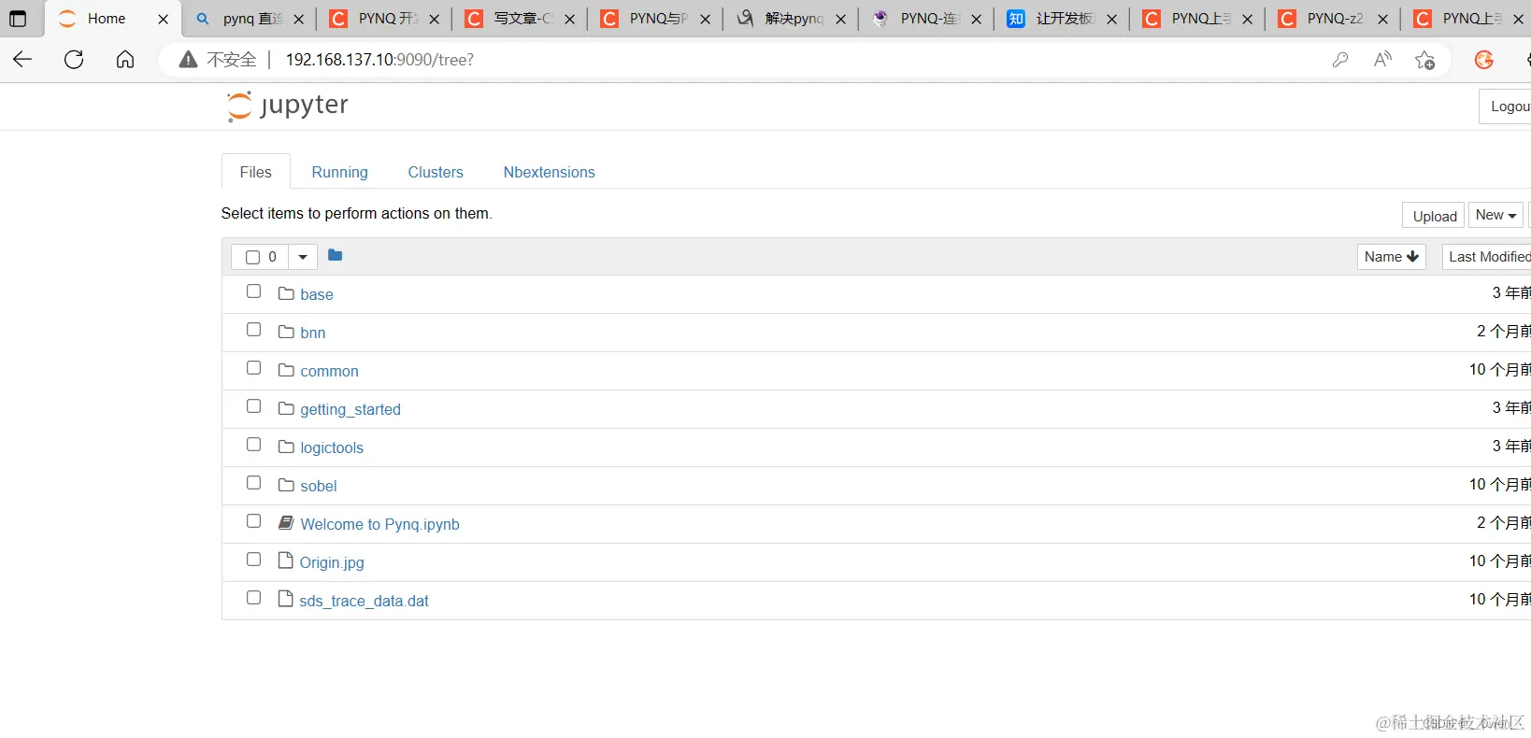Open the Origin.jpg file

click(332, 562)
